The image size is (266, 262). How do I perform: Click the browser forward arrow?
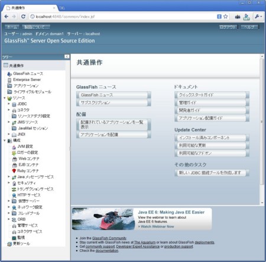(x=14, y=17)
